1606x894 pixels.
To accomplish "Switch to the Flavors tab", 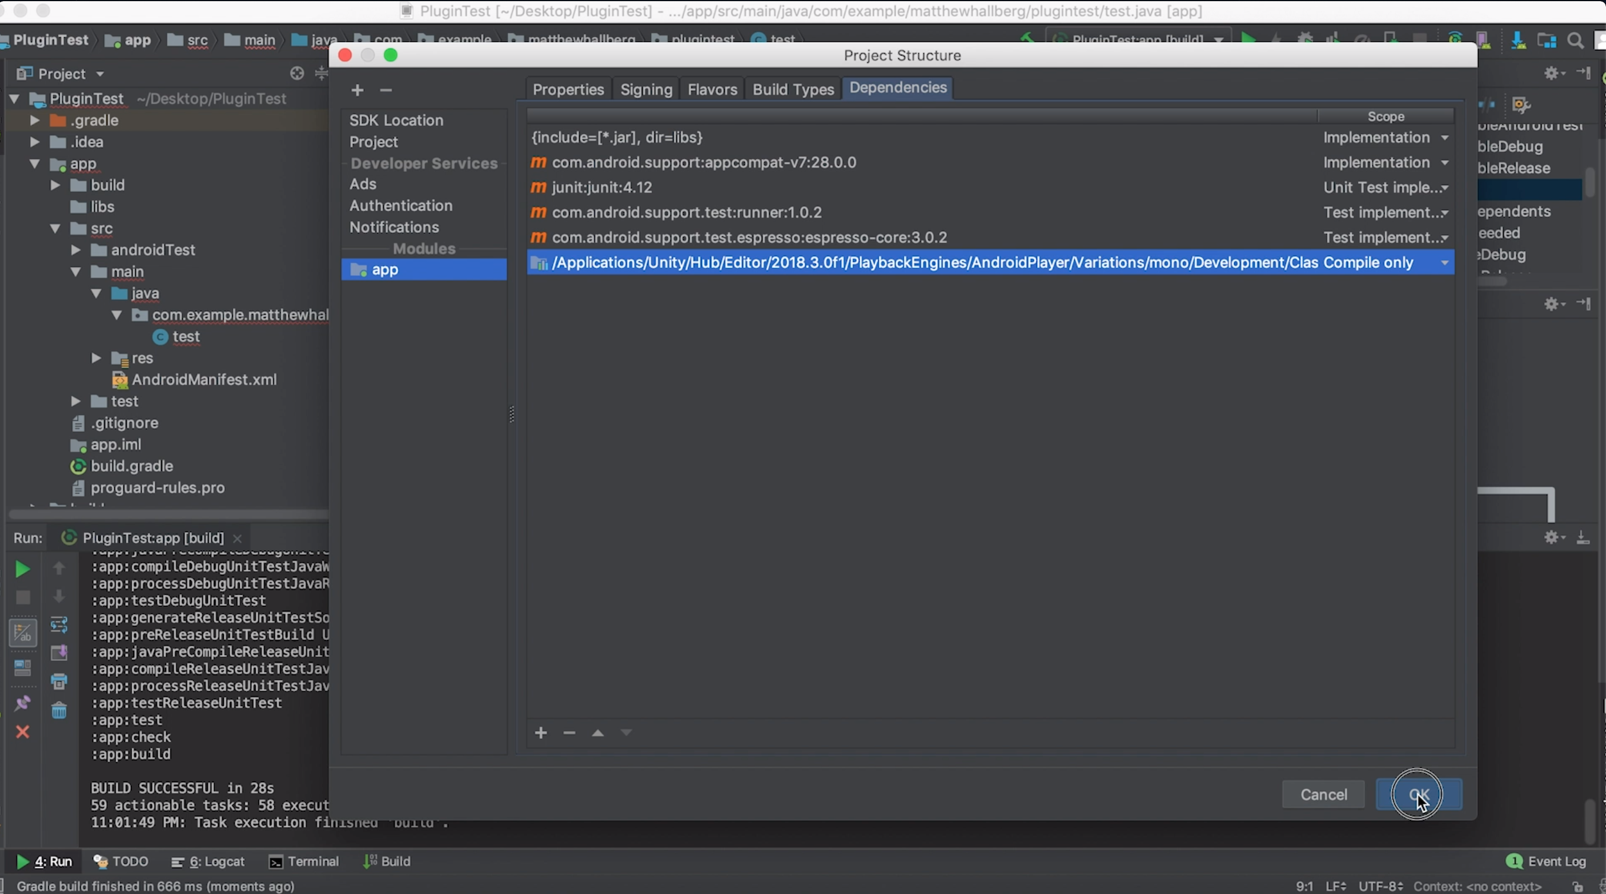I will pyautogui.click(x=712, y=89).
